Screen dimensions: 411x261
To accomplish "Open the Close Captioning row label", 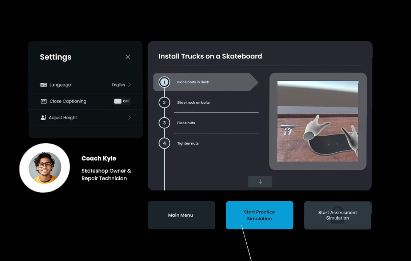I will 68,101.
